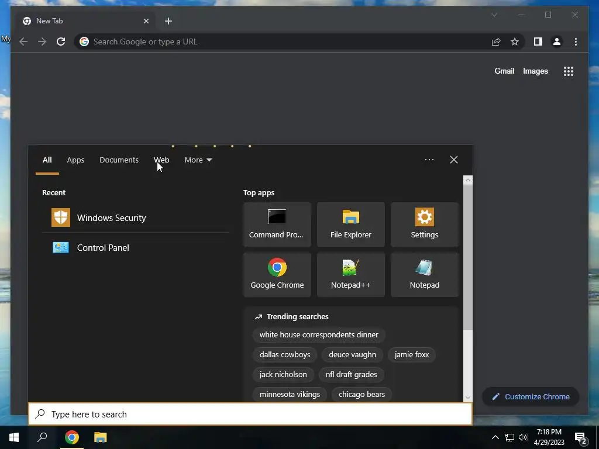Open a new Chrome tab with plus

168,21
